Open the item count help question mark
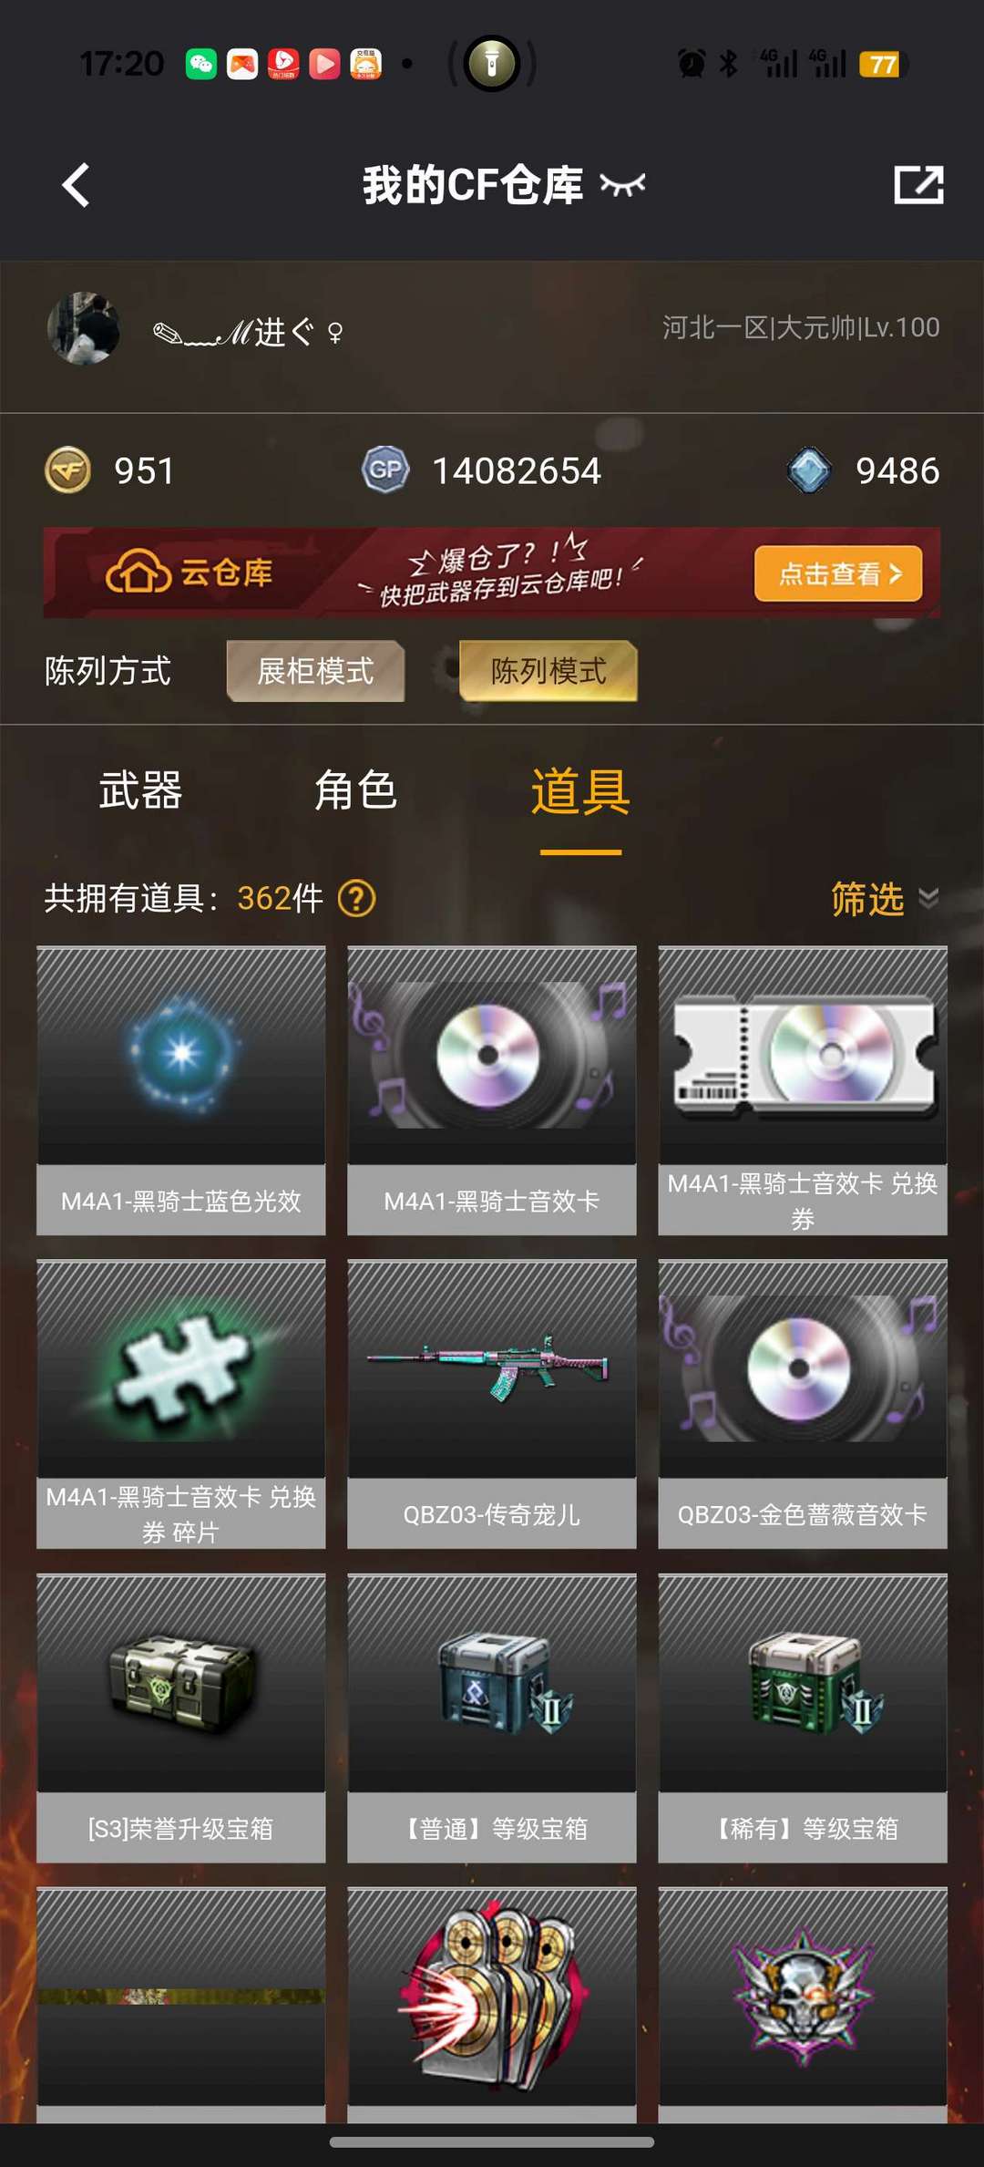Image resolution: width=984 pixels, height=2167 pixels. [x=356, y=899]
